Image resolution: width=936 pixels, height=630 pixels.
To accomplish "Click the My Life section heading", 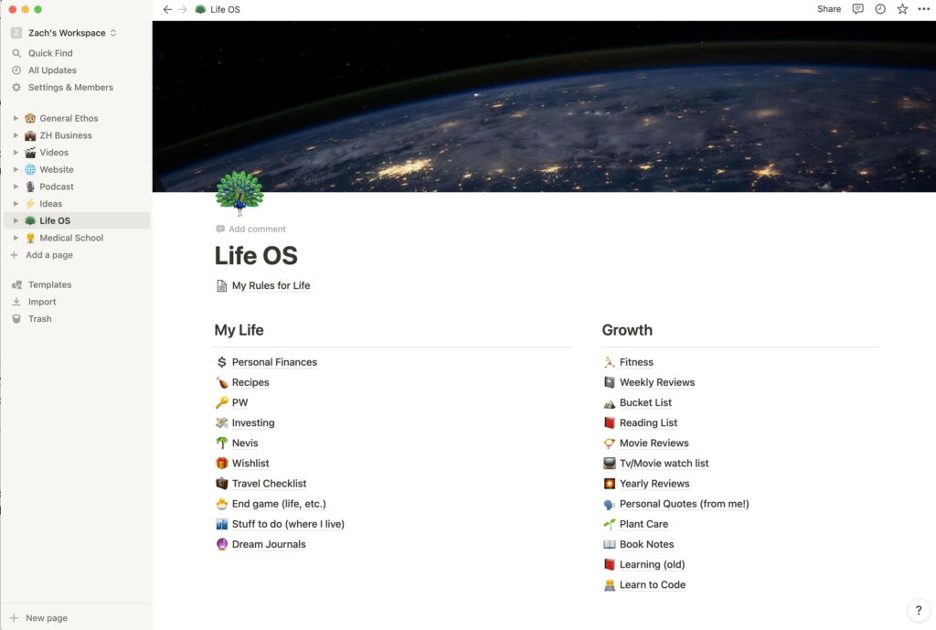I will click(239, 330).
